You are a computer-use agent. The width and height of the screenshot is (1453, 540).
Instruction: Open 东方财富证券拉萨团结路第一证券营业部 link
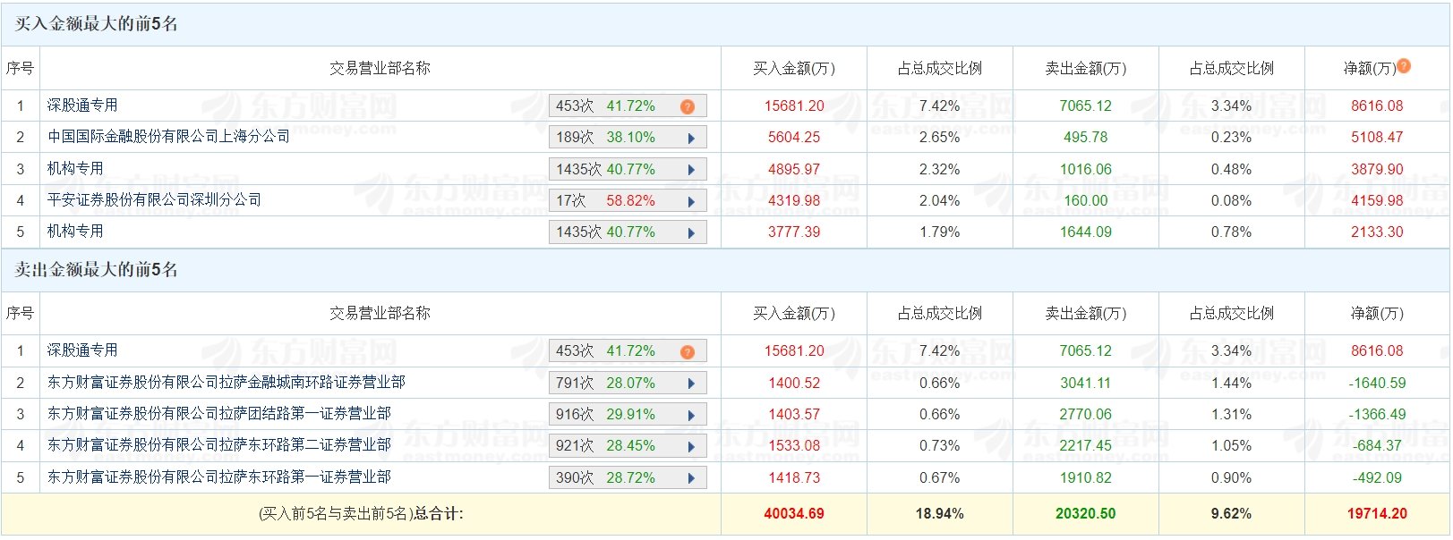pyautogui.click(x=219, y=414)
